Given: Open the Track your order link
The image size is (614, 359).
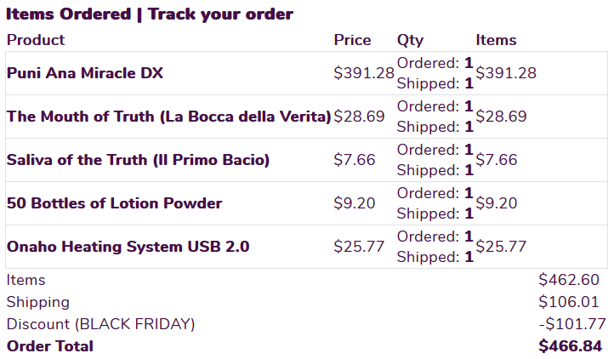Looking at the screenshot, I should tap(220, 14).
